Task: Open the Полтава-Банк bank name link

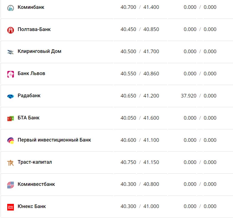Action: click(x=34, y=29)
